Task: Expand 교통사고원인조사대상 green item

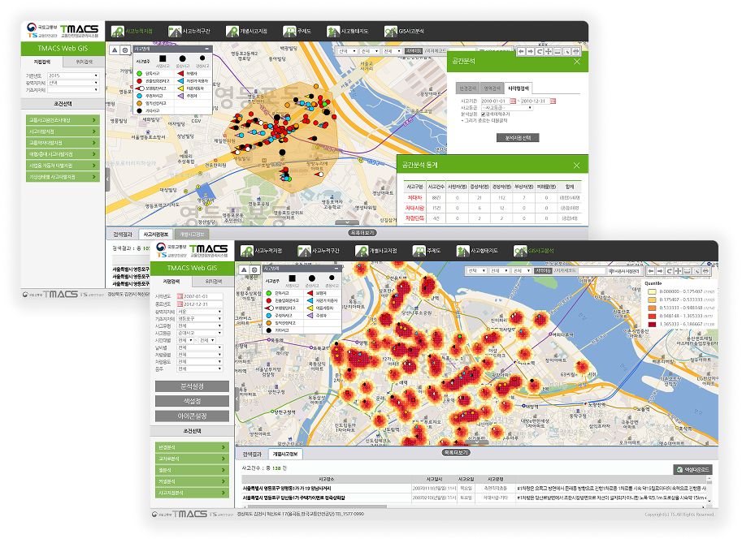Action: pyautogui.click(x=63, y=120)
